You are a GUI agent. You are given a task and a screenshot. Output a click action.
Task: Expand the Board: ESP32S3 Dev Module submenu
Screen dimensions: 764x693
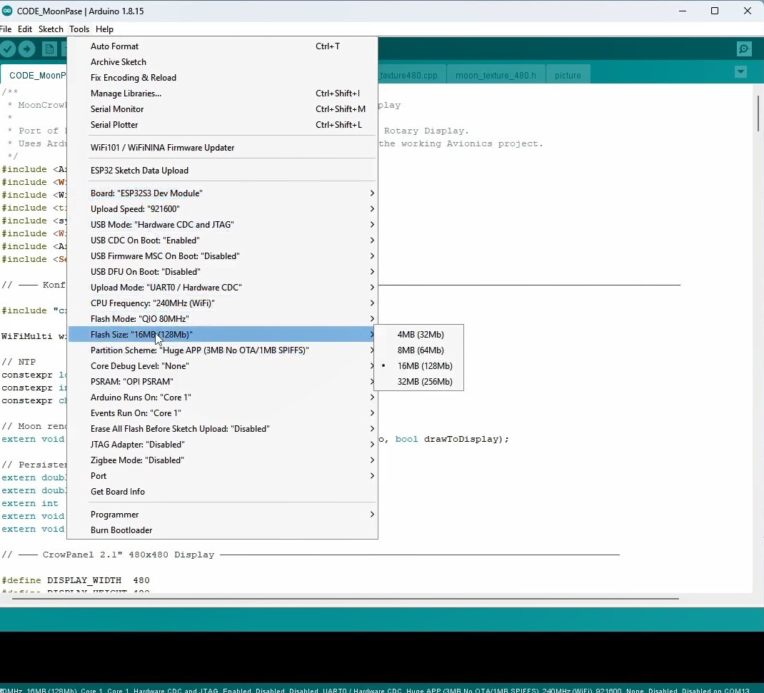coord(223,193)
